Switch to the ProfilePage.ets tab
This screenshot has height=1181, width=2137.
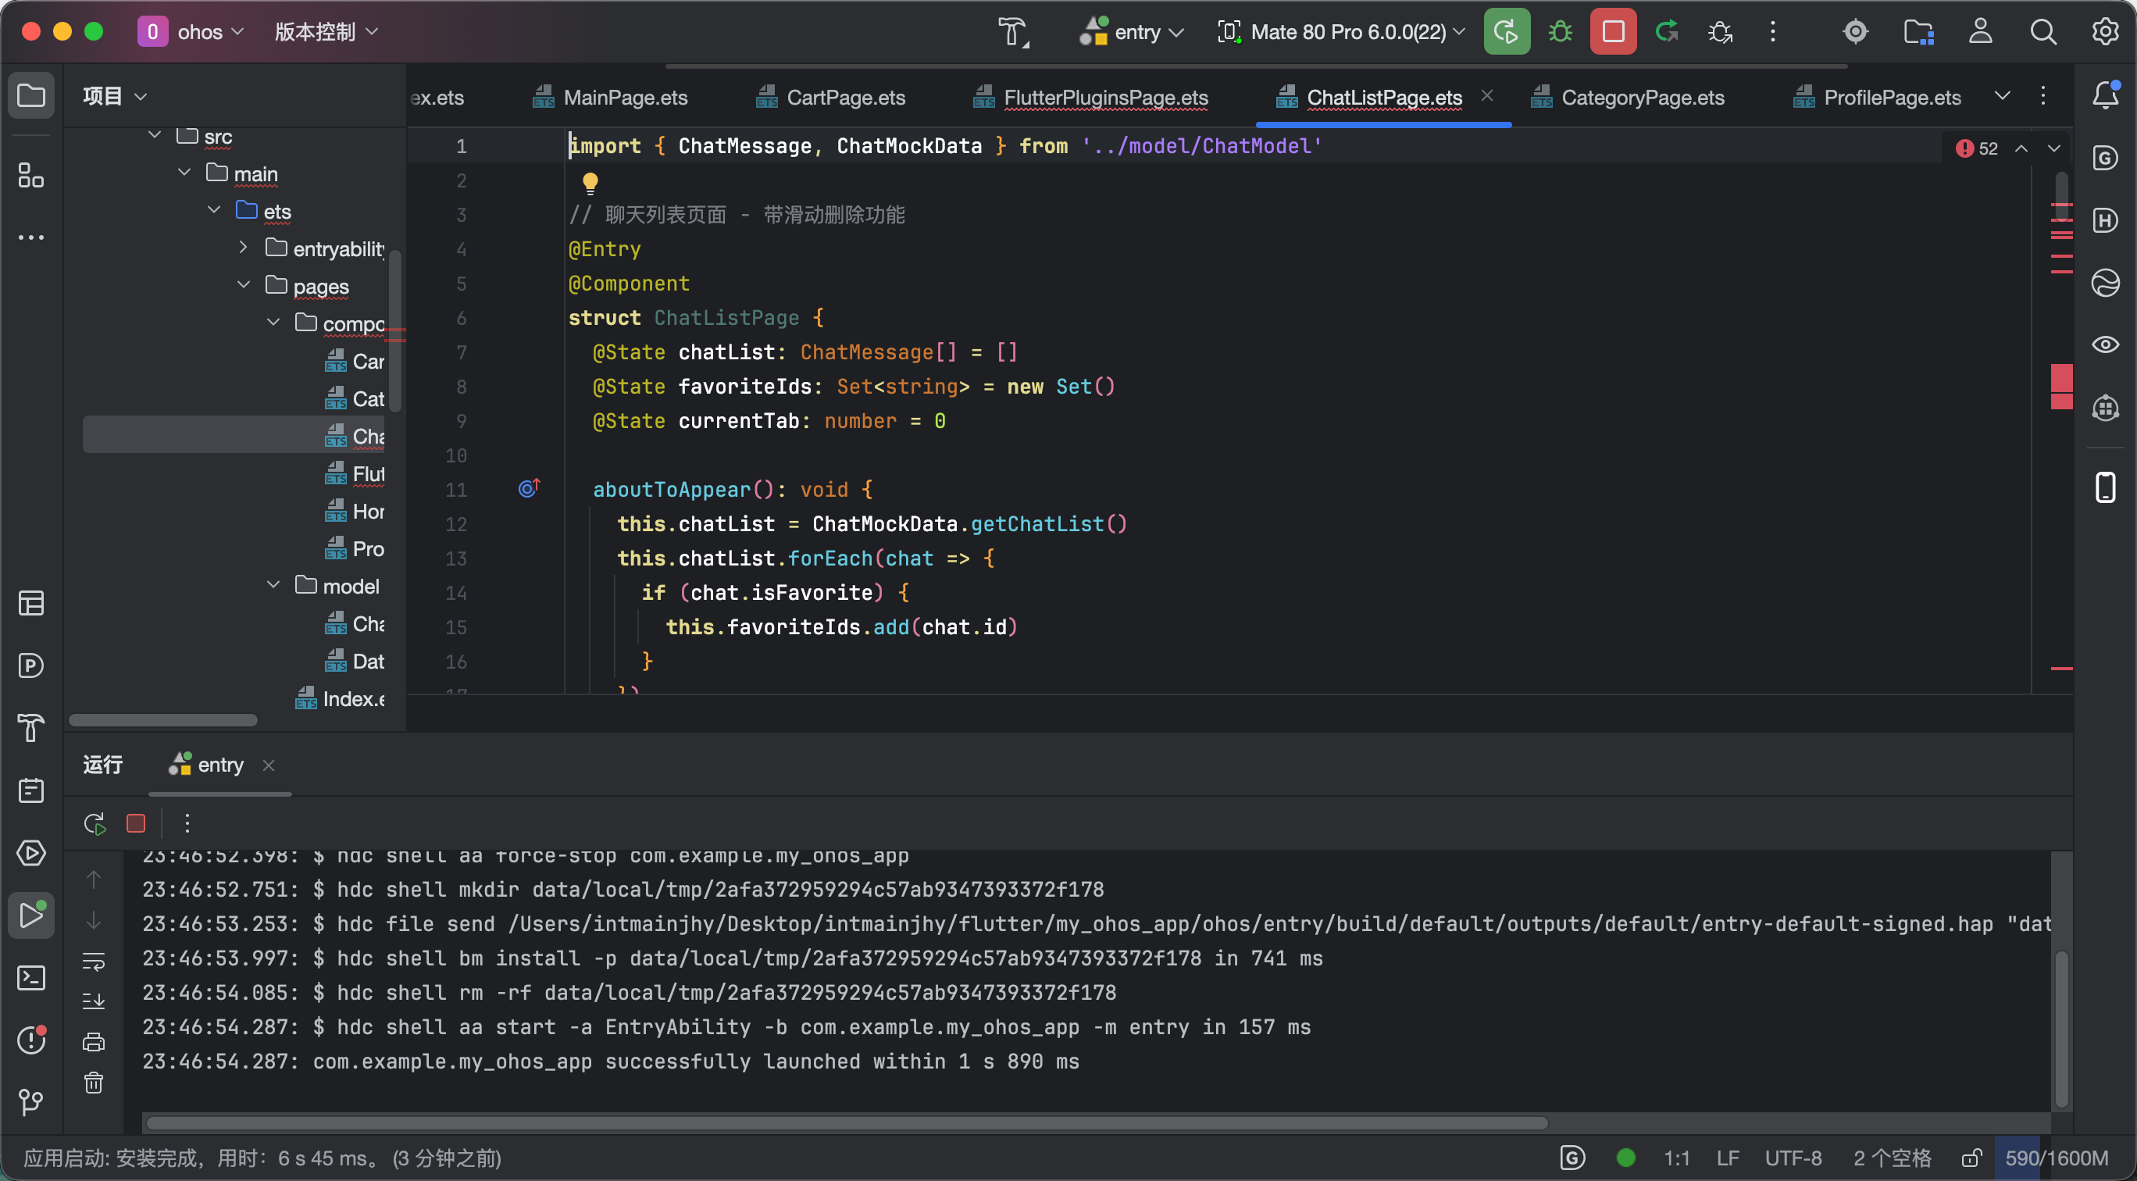coord(1892,97)
